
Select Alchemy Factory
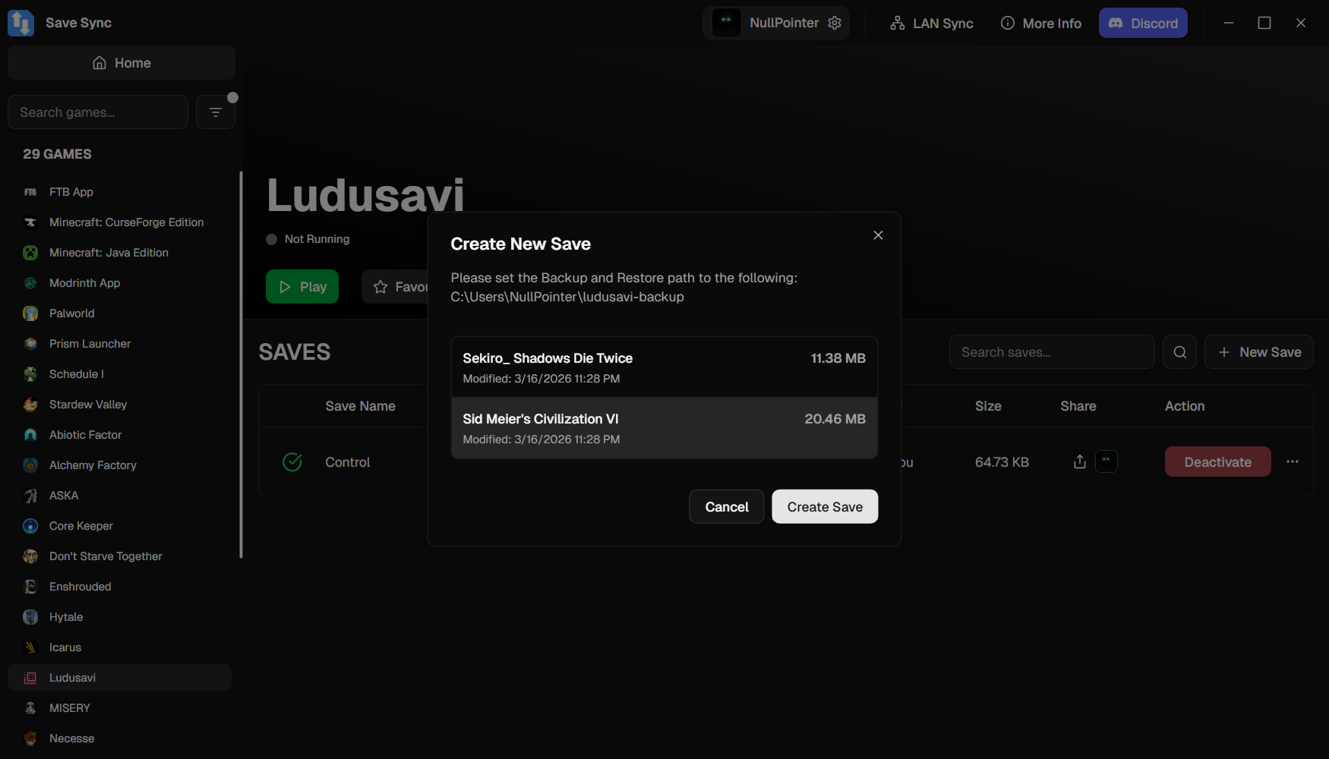pos(119,465)
